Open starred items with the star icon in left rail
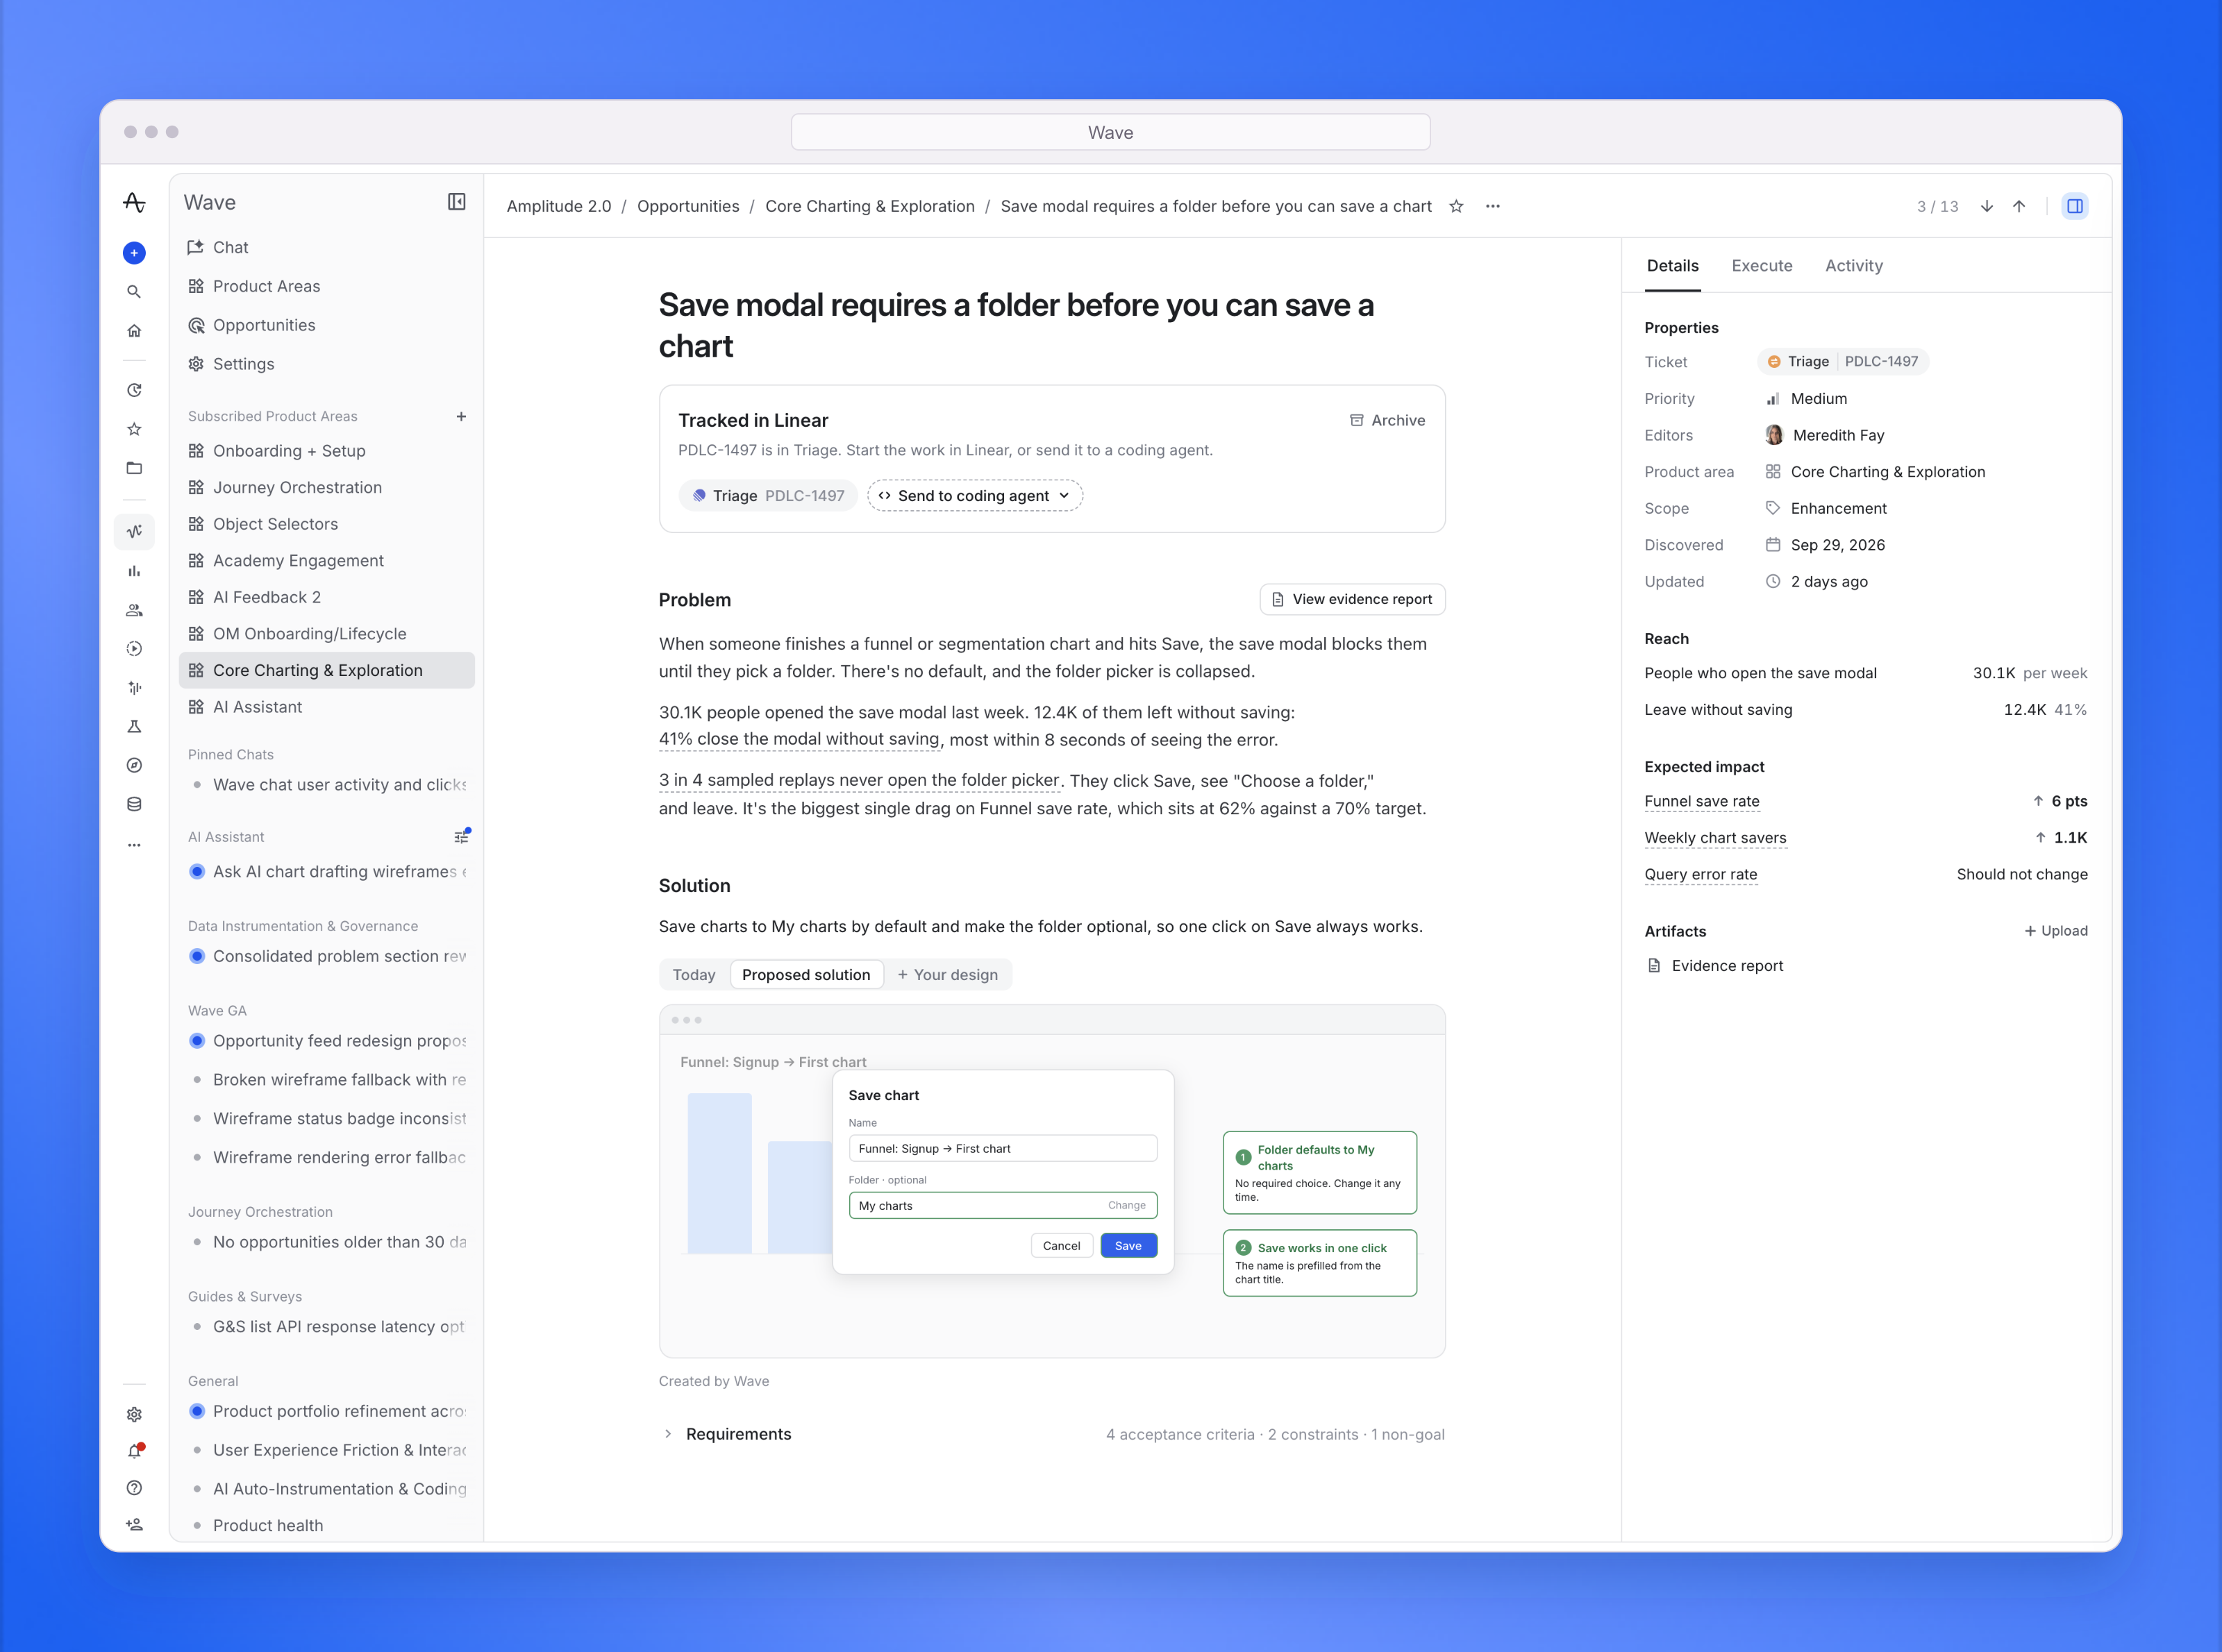This screenshot has width=2222, height=1652. 134,429
